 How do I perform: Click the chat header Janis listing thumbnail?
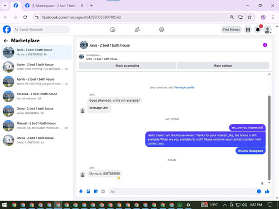(84, 45)
